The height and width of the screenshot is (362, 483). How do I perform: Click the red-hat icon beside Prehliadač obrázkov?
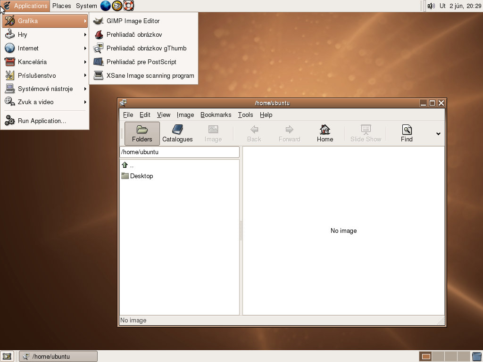(99, 34)
